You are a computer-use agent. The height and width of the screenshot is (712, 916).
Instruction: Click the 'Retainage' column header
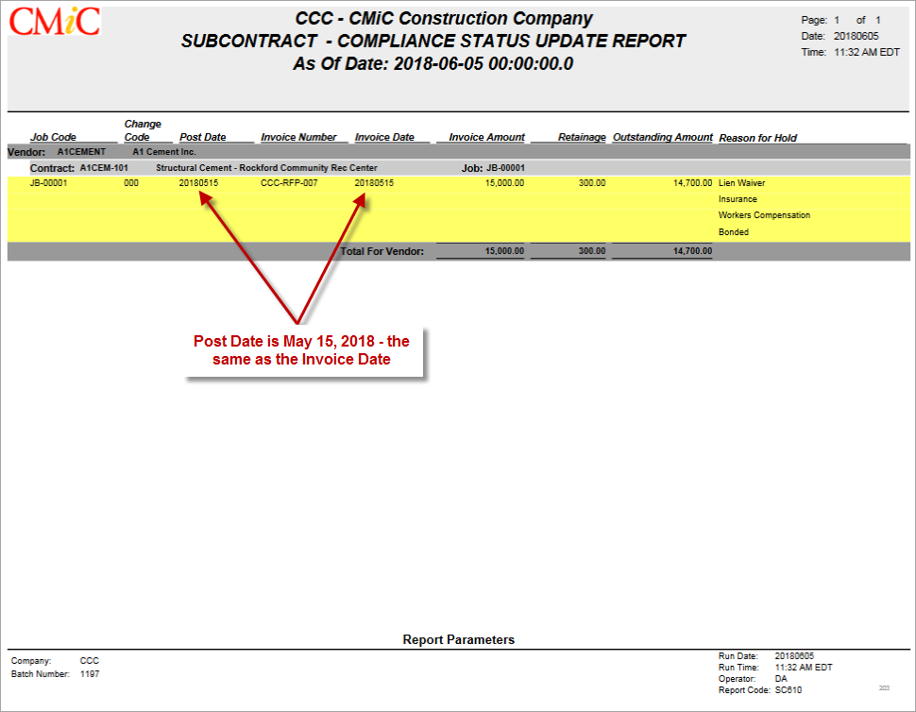582,137
